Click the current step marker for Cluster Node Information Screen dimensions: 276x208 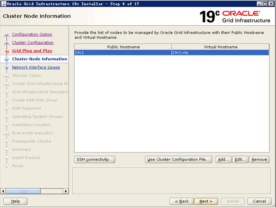7,59
